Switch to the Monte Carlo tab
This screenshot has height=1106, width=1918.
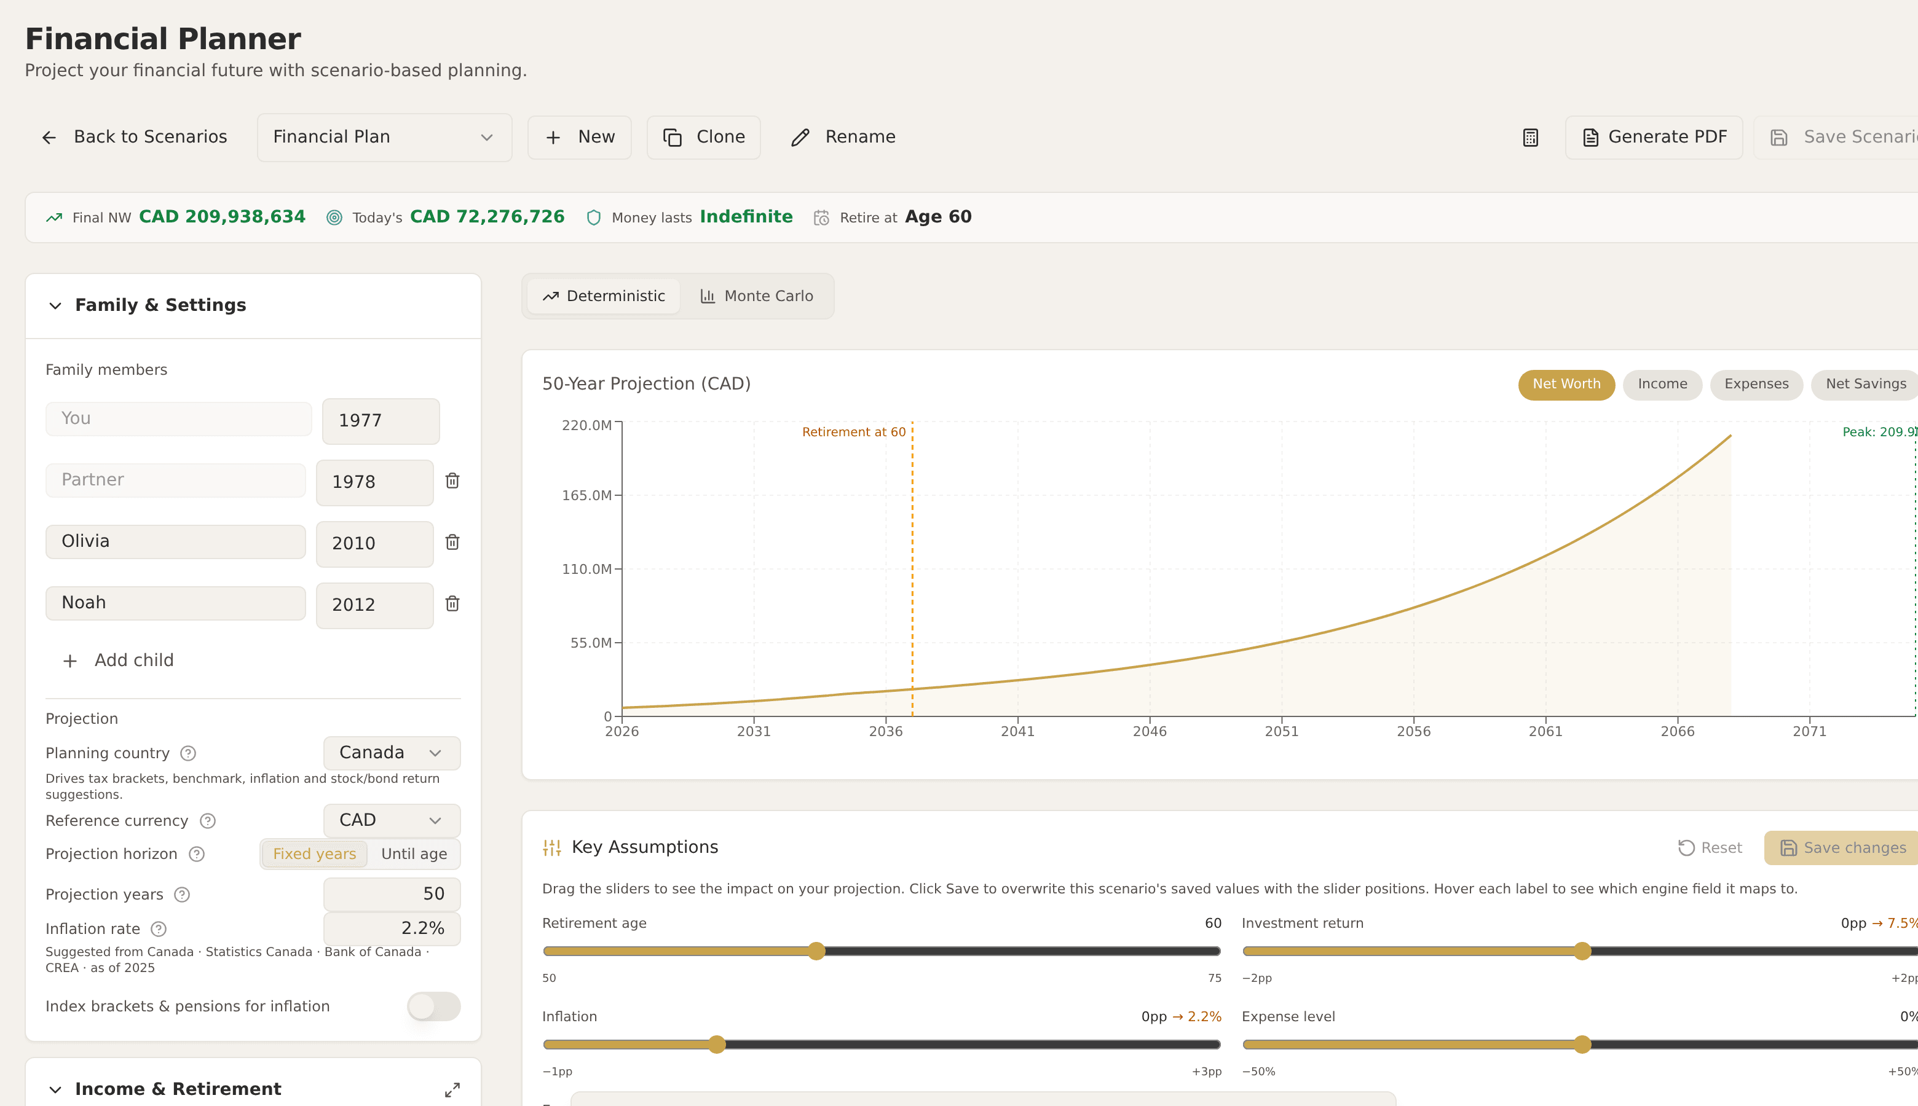pyautogui.click(x=756, y=296)
